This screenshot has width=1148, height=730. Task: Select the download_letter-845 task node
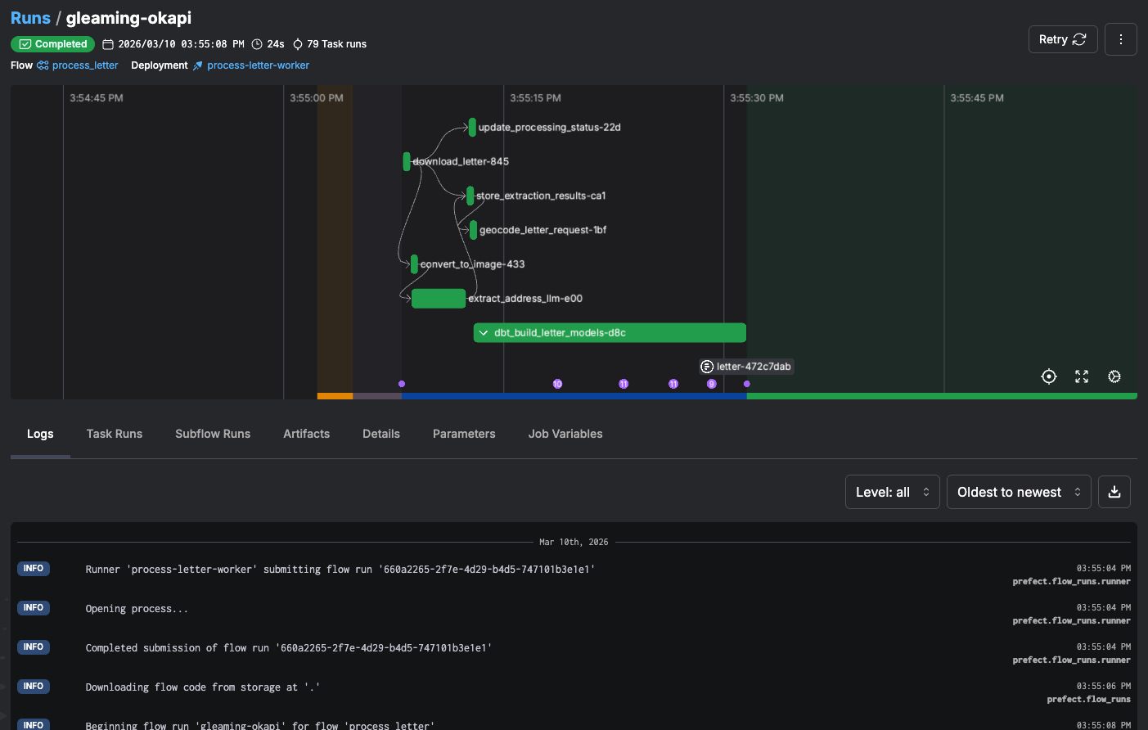click(407, 161)
